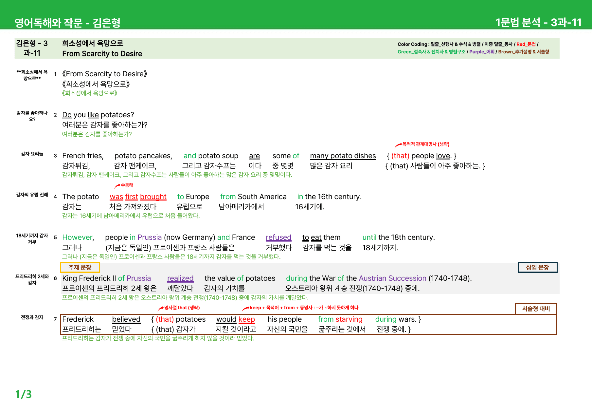Click the page number '1/3'

(x=24, y=394)
